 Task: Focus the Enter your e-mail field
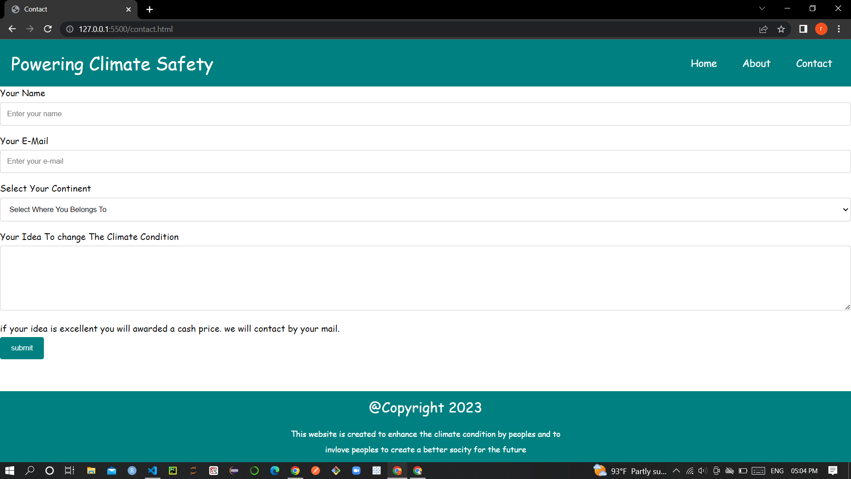pos(425,161)
